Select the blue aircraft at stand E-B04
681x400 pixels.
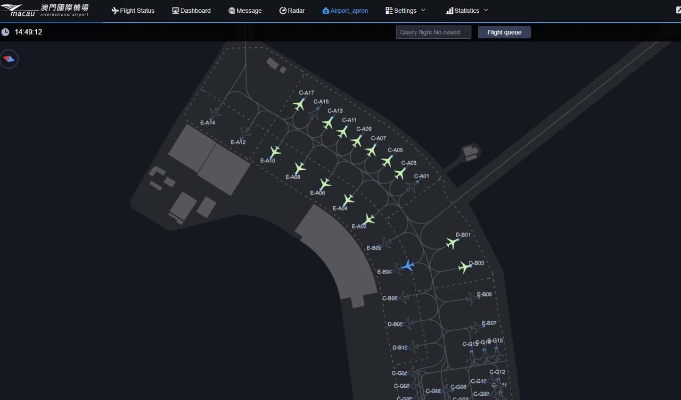[x=408, y=265]
